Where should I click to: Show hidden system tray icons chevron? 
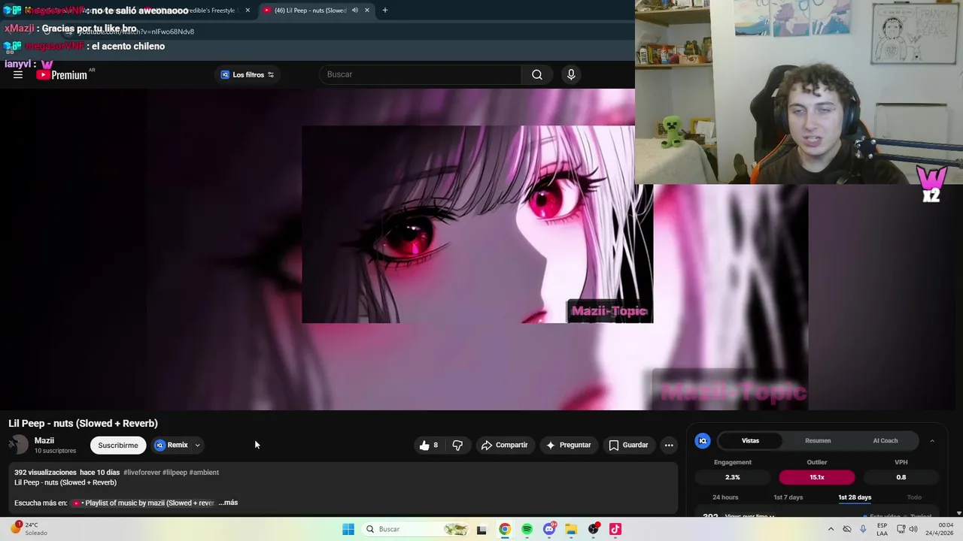[x=831, y=529]
